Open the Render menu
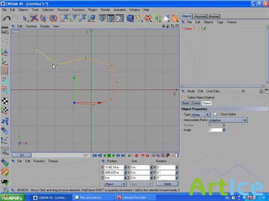Image resolution: width=269 pixels, height=201 pixels. click(105, 9)
